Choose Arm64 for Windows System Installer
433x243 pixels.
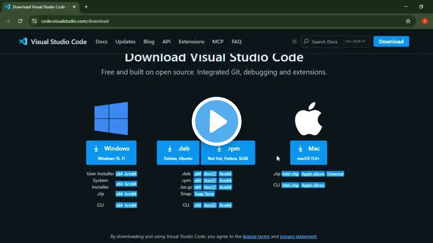[x=130, y=184]
